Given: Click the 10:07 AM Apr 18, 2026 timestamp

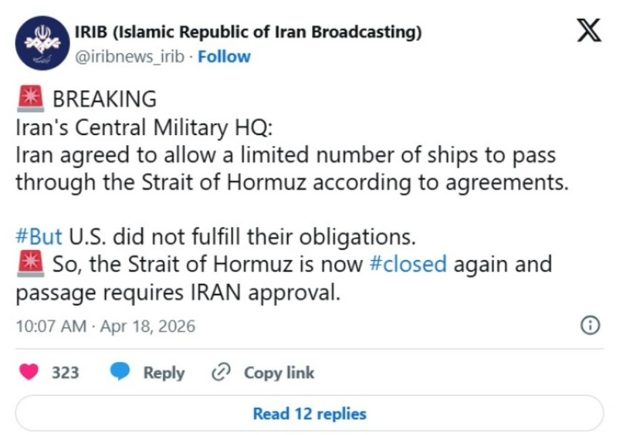Looking at the screenshot, I should coord(105,327).
